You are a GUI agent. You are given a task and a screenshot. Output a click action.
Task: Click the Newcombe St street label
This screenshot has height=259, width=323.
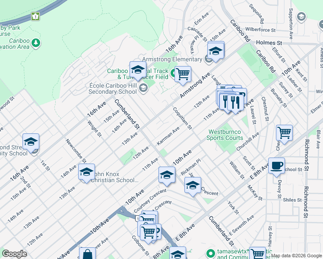pos(76,151)
